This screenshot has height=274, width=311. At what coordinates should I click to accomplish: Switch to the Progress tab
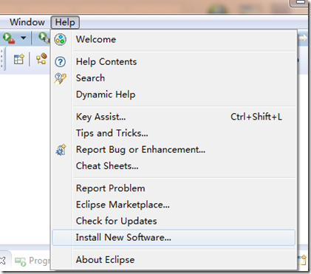pos(32,261)
